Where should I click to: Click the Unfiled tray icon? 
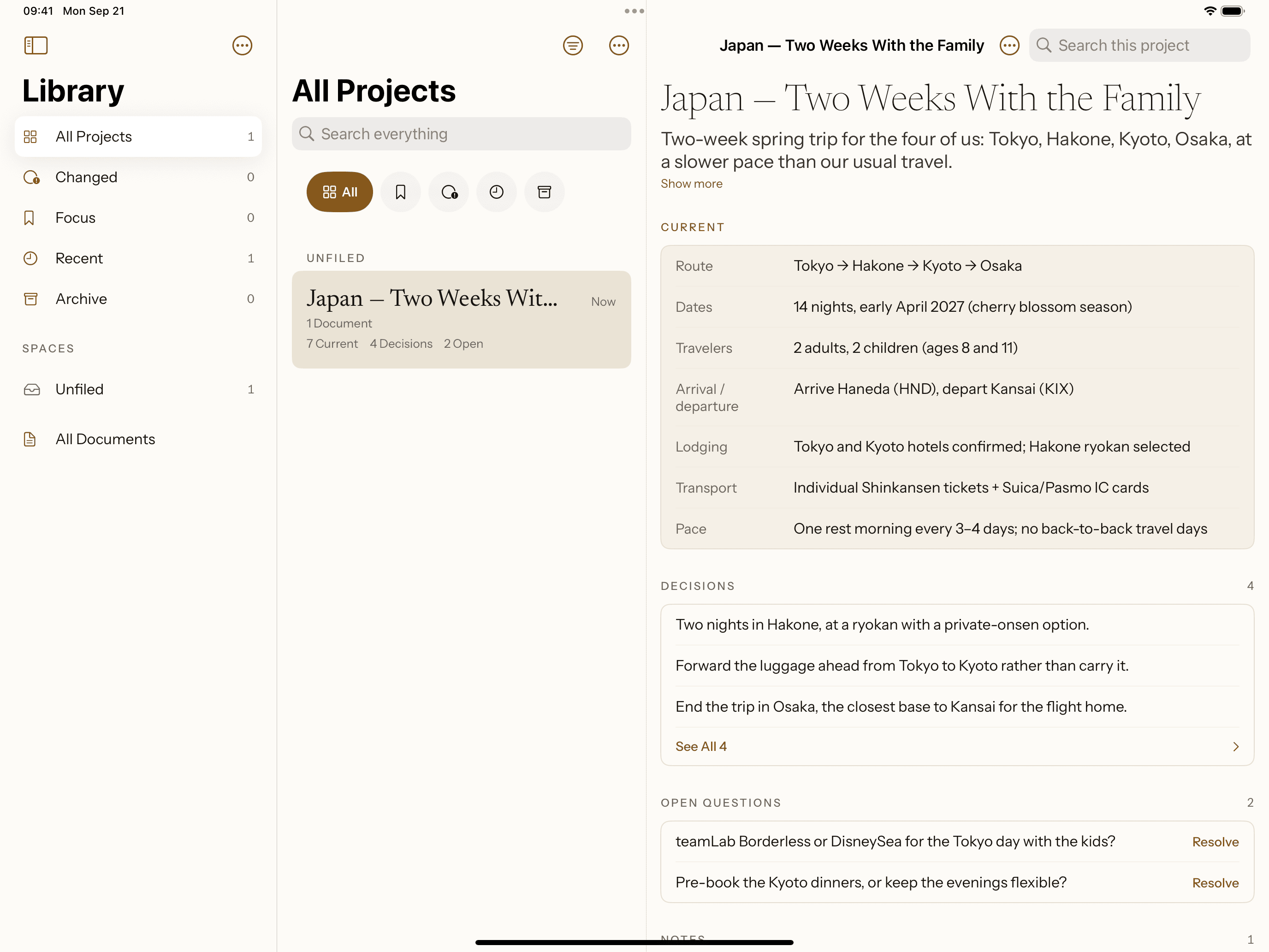pos(31,390)
